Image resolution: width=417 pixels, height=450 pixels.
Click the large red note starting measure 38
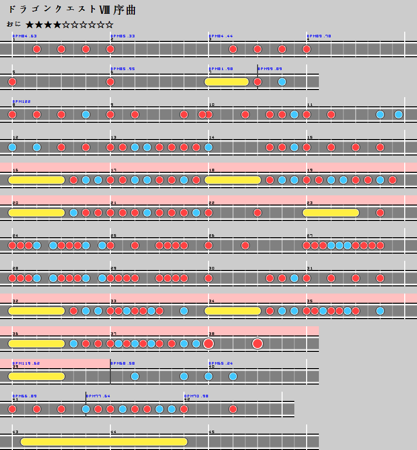(x=208, y=344)
